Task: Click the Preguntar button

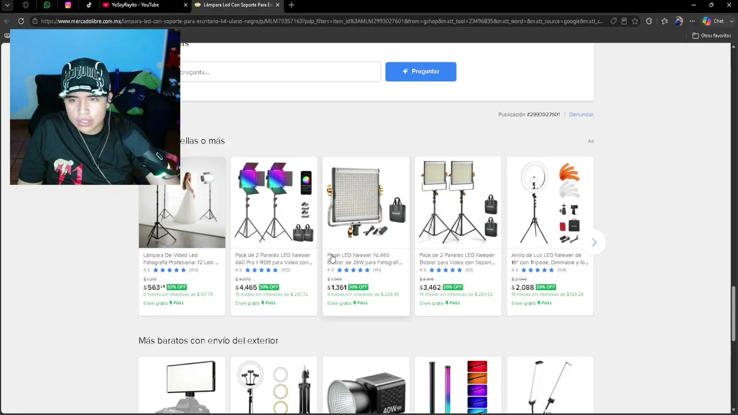Action: pyautogui.click(x=421, y=71)
